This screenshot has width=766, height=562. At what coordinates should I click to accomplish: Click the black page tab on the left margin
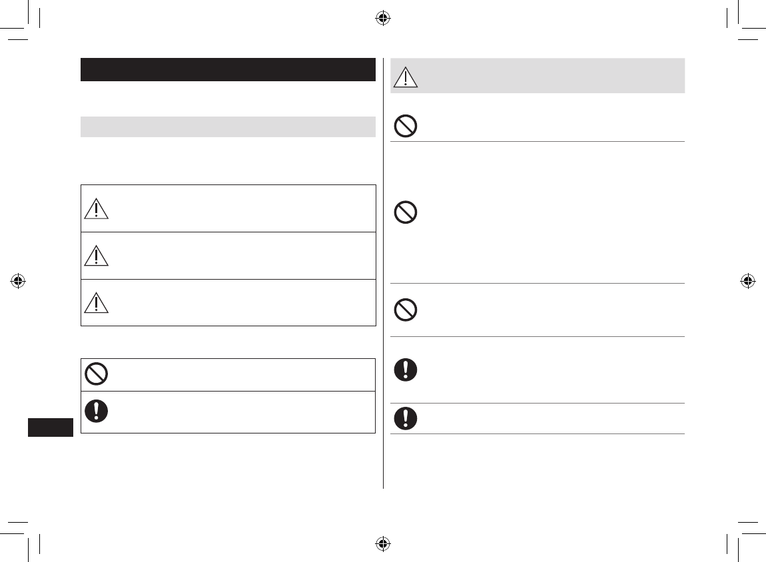(51, 427)
